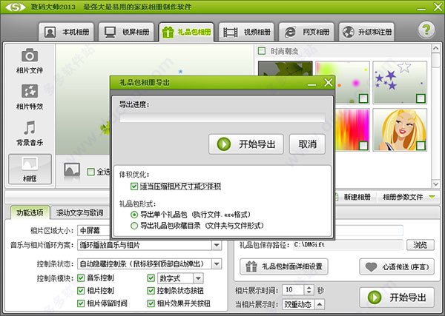
Task: Click the 浏览 browse button
Action: click(421, 245)
